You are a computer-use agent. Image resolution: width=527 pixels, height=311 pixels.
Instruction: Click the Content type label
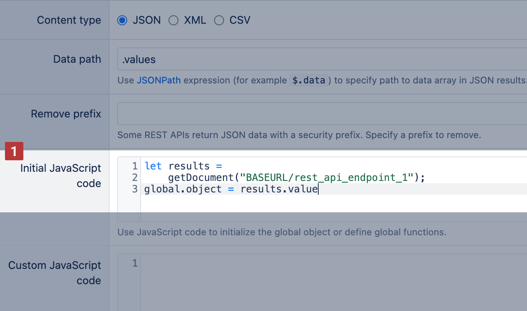69,20
